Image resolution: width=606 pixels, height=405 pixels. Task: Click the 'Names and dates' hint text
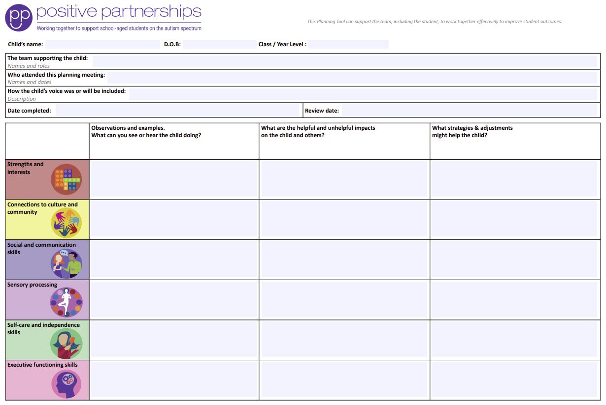[29, 82]
